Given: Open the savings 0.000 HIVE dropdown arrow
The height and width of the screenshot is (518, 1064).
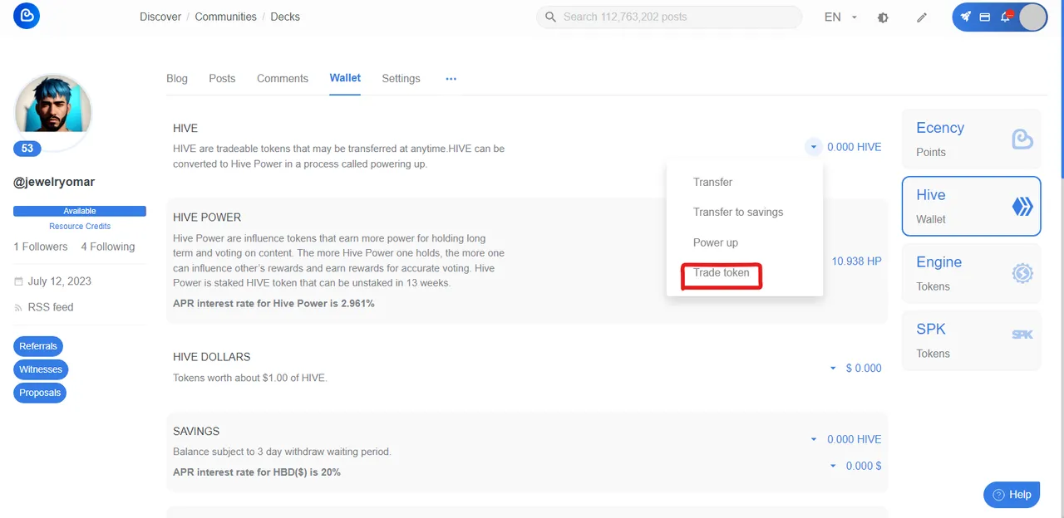Looking at the screenshot, I should 814,440.
